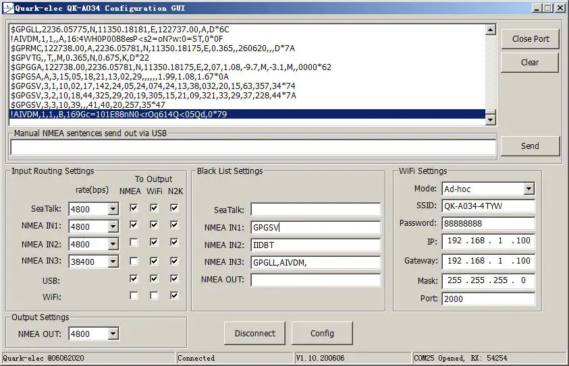Viewport: 569px width, 366px height.
Task: Click the Gateway address field
Action: point(488,261)
